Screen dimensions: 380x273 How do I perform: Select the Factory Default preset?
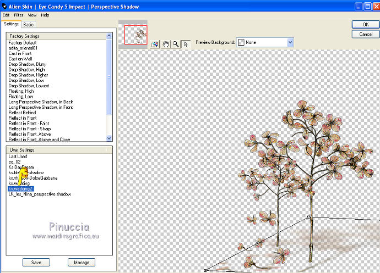coord(23,43)
